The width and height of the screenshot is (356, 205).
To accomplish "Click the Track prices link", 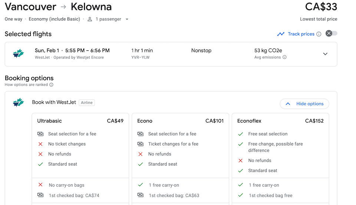I will [301, 34].
